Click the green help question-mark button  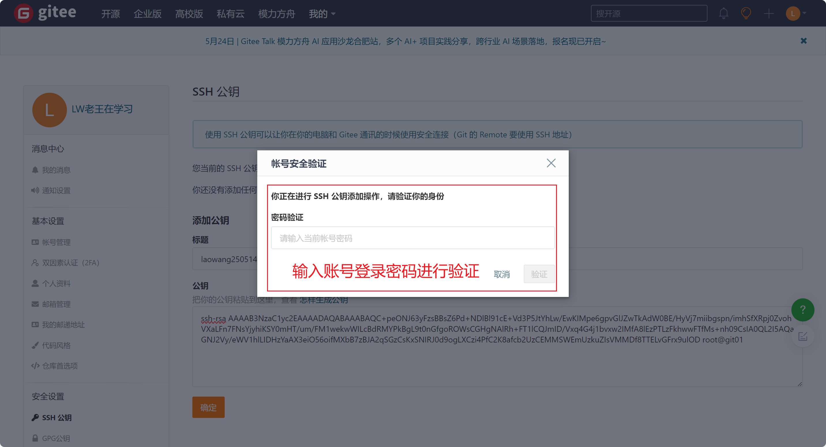pos(803,310)
